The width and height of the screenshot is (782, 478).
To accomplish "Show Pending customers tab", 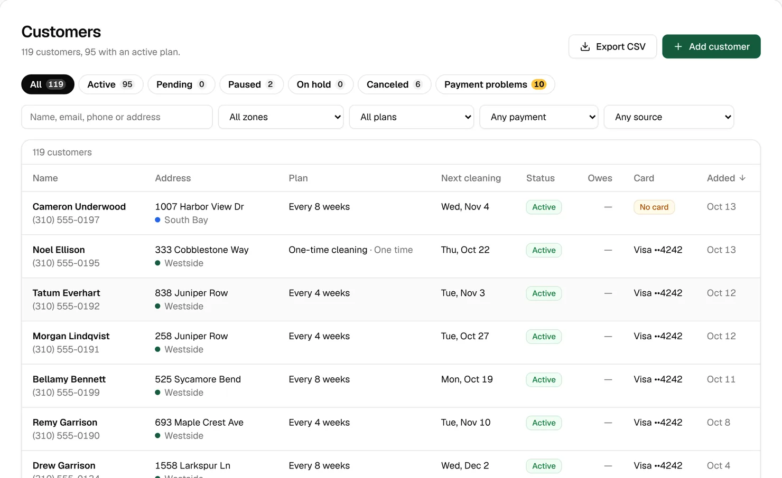I will pyautogui.click(x=181, y=84).
